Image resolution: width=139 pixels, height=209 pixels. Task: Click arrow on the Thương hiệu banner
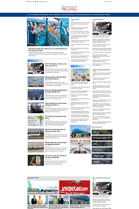click(x=109, y=150)
